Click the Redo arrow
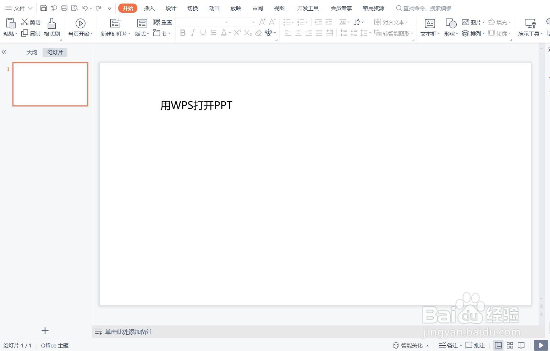This screenshot has width=550, height=351. (99, 8)
